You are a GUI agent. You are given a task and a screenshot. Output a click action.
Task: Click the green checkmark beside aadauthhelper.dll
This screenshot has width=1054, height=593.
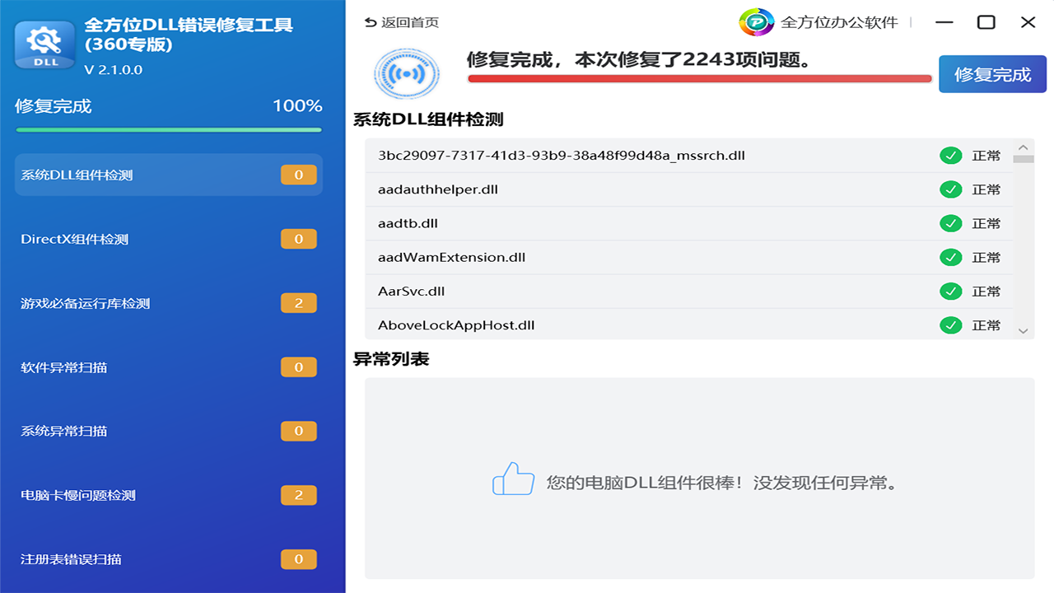pos(950,189)
